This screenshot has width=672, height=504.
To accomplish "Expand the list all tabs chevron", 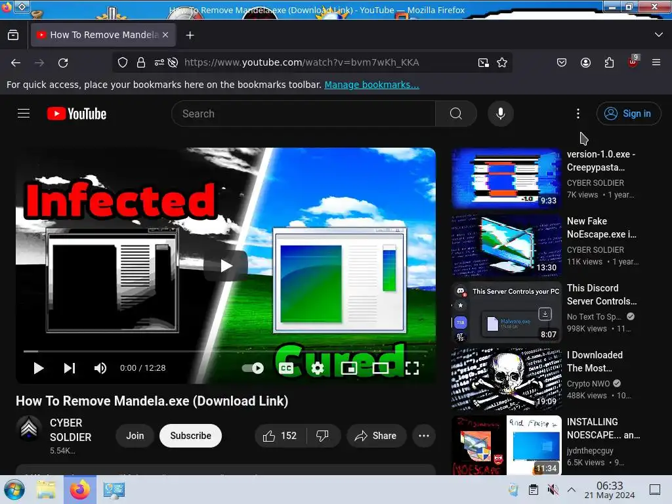I will [659, 35].
